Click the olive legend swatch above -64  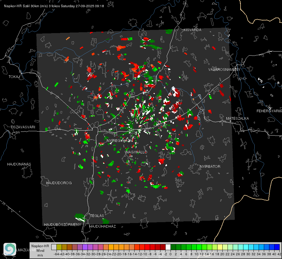[x=59, y=247]
